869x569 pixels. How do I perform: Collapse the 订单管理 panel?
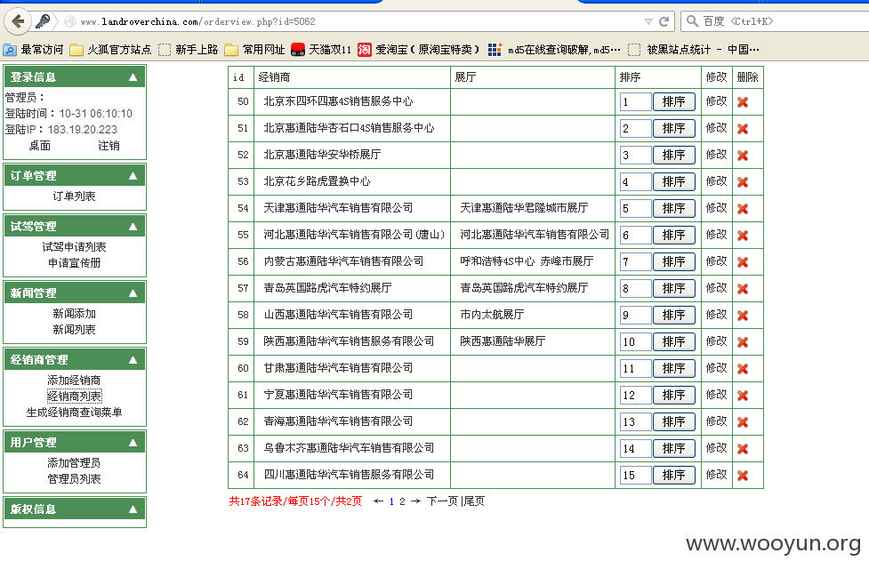tap(133, 176)
